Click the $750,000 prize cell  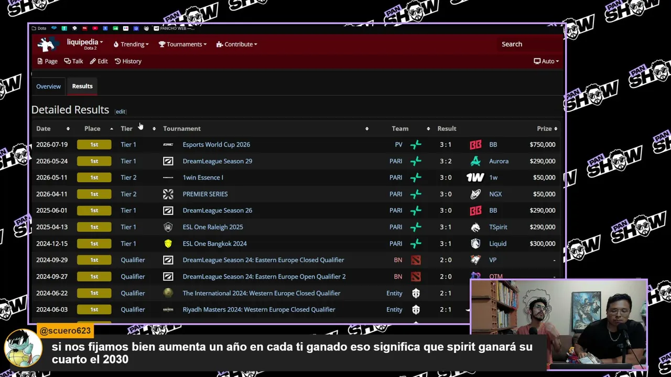(543, 145)
